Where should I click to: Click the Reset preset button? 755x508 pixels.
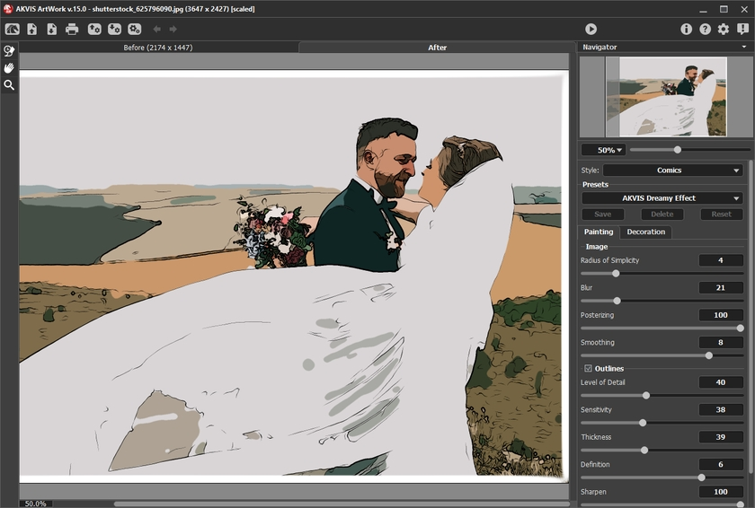tap(721, 215)
